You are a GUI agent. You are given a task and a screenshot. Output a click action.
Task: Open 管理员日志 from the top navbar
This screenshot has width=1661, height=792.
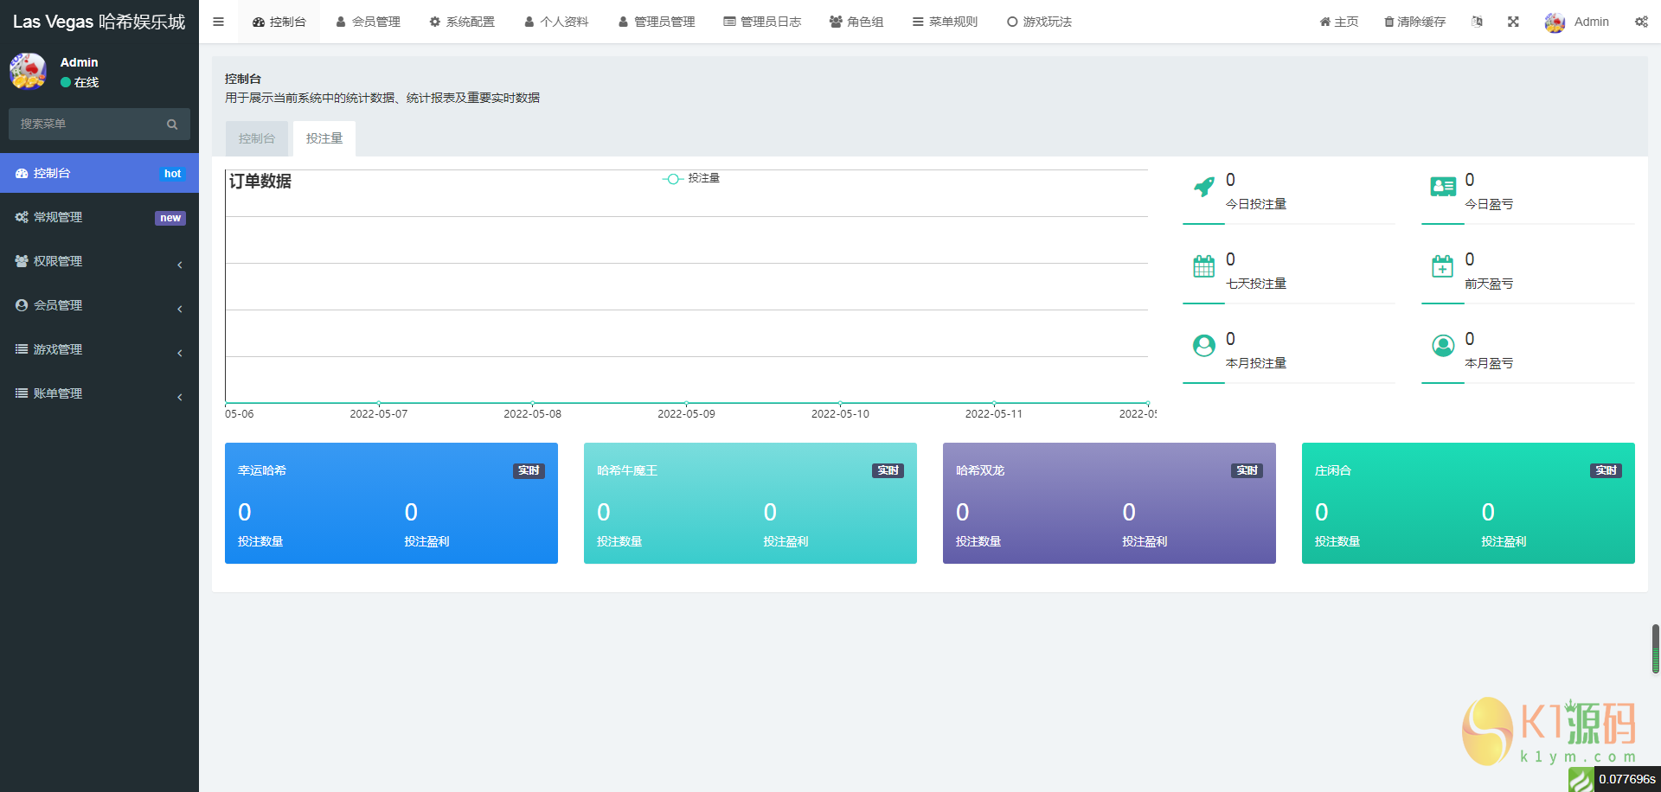click(762, 21)
